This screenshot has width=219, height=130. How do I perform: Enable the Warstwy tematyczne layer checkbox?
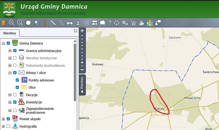click(15, 58)
